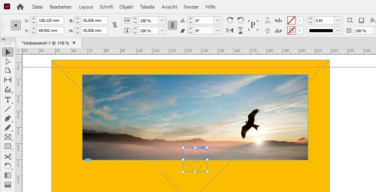The width and height of the screenshot is (376, 192).
Task: Click the stroke weight 0 Pt field
Action: pyautogui.click(x=324, y=21)
